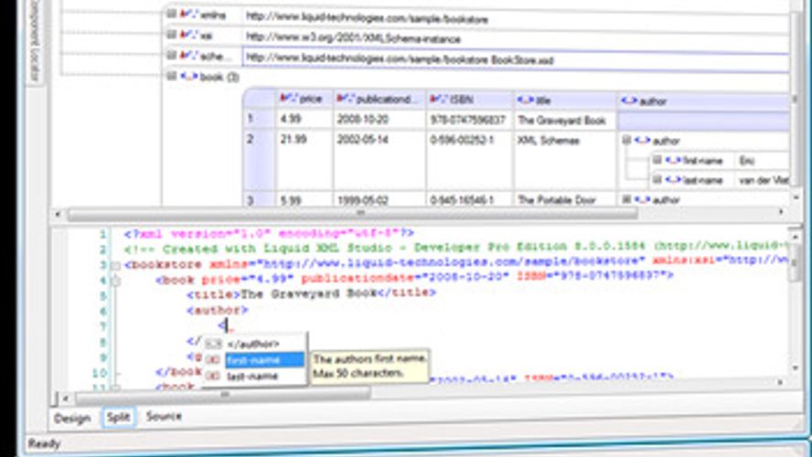Image resolution: width=812 pixels, height=457 pixels.
Task: Click the <author> tag on code line 6
Action: pyautogui.click(x=218, y=311)
